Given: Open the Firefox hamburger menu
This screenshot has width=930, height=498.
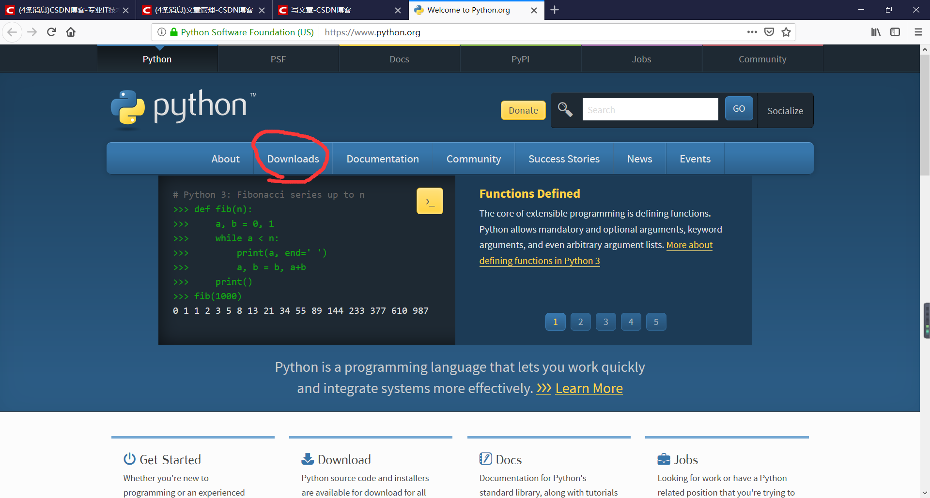Looking at the screenshot, I should (918, 32).
